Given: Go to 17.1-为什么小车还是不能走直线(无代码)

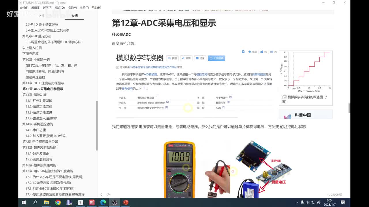Looking at the screenshot, I should pos(54,177).
